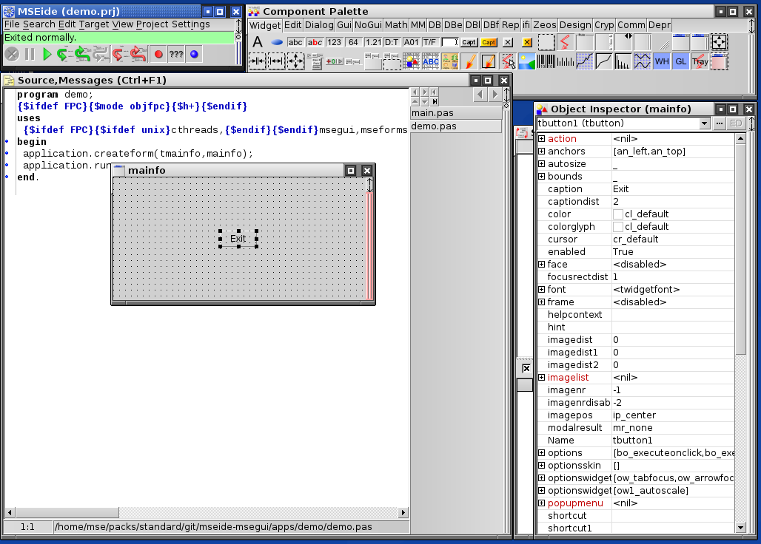Screen dimensions: 761x544
Task: Switch to the Dialog palette tab
Action: click(x=319, y=25)
